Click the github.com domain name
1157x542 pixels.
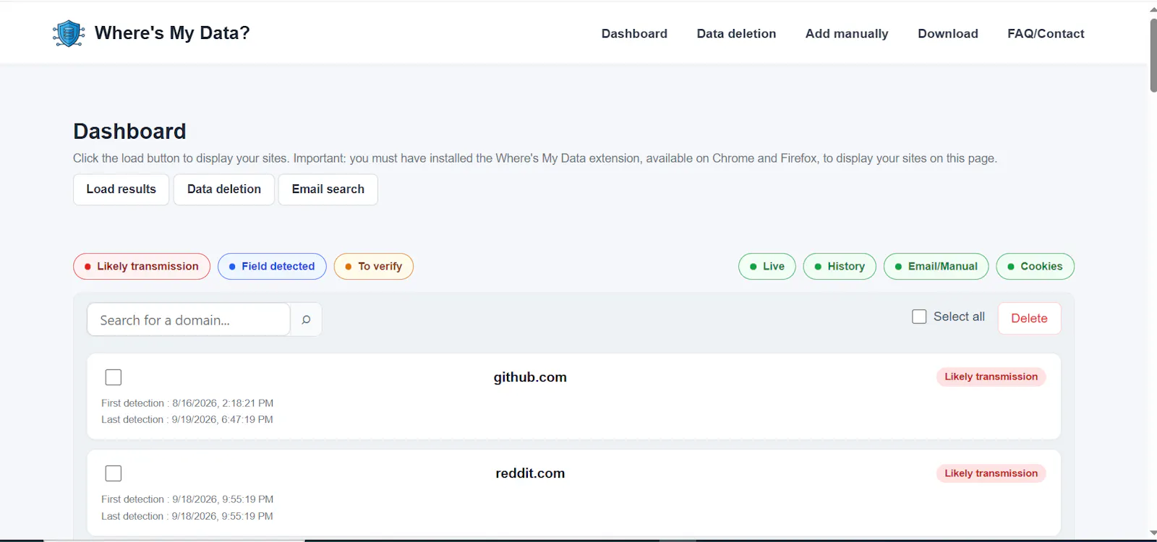coord(530,377)
